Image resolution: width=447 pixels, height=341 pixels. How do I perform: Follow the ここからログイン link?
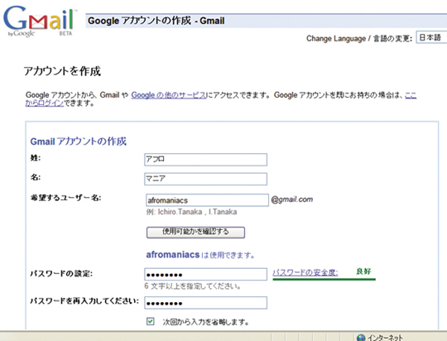[44, 103]
